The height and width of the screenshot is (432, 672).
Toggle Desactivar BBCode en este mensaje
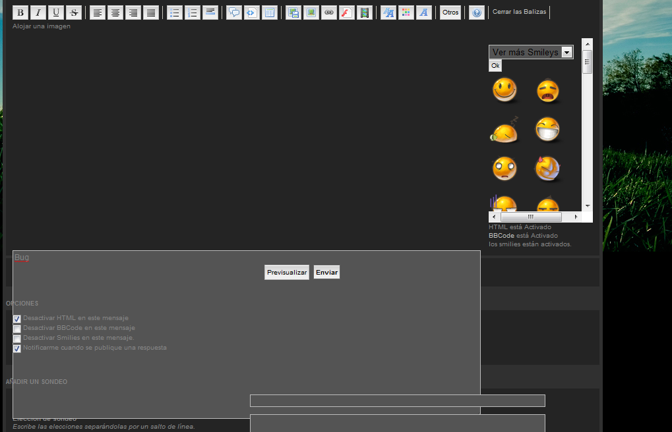[x=16, y=329]
